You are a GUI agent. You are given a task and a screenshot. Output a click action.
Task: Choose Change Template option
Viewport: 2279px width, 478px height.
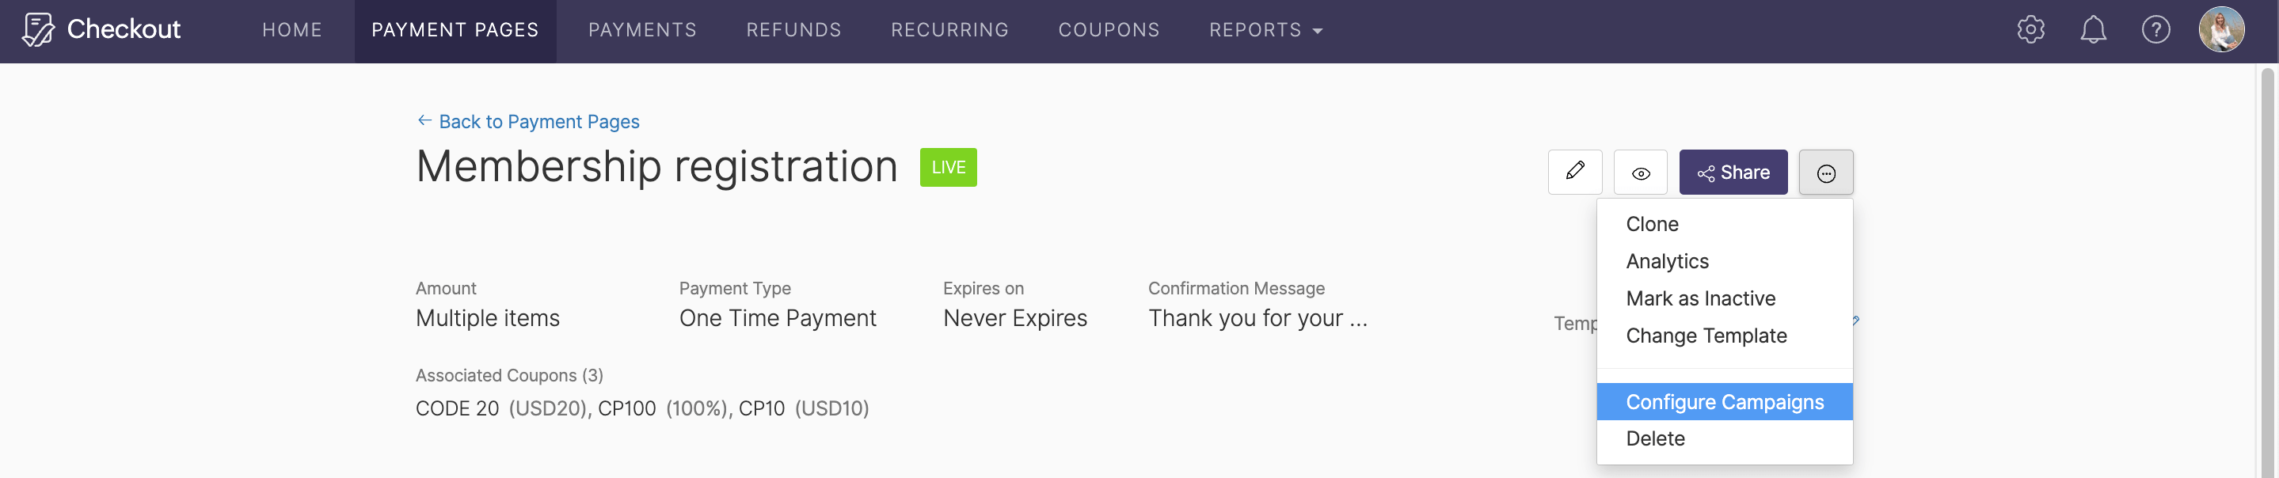(1706, 336)
